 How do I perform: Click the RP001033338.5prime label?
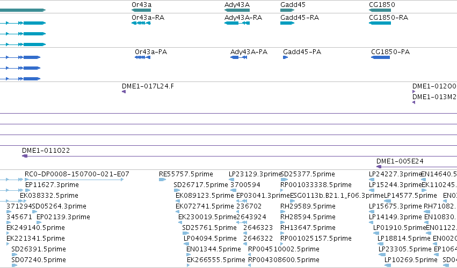pos(316,185)
